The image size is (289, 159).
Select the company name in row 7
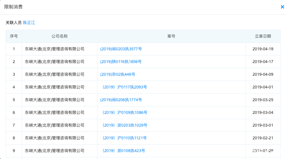pos(55,125)
